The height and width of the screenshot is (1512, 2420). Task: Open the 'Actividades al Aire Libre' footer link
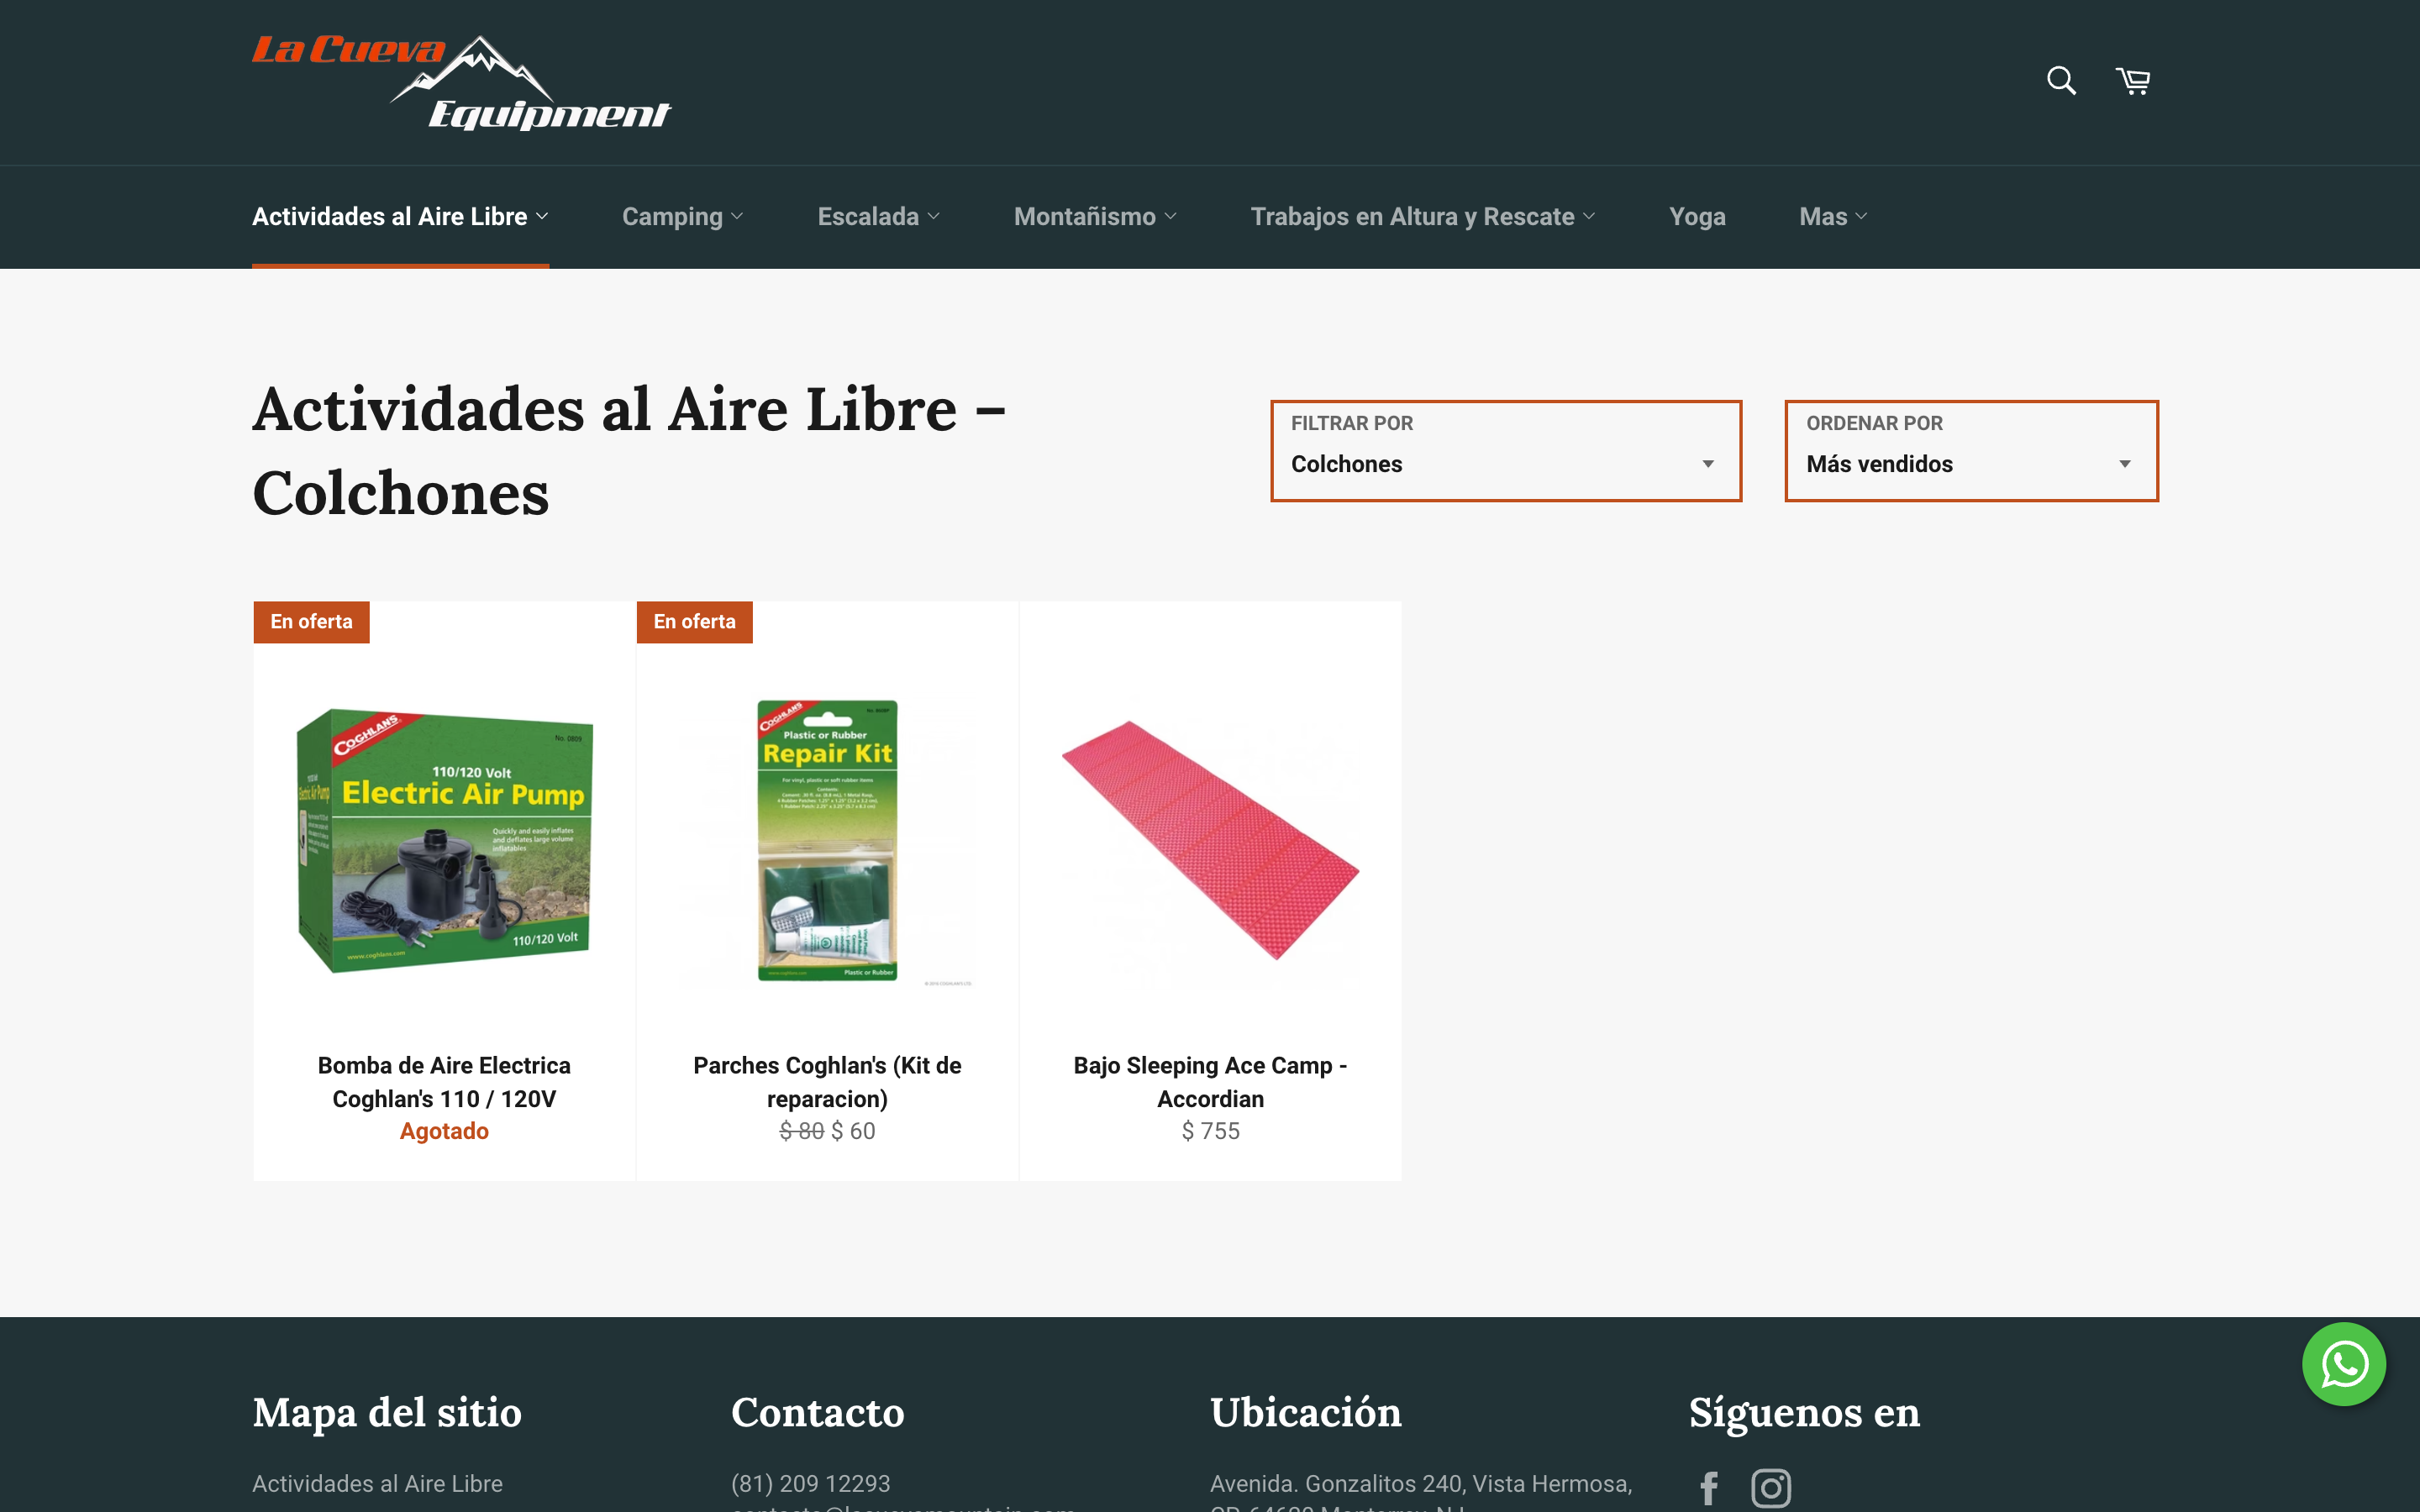[377, 1484]
